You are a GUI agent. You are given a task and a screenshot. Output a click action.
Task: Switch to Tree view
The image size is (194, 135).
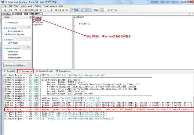95,10
